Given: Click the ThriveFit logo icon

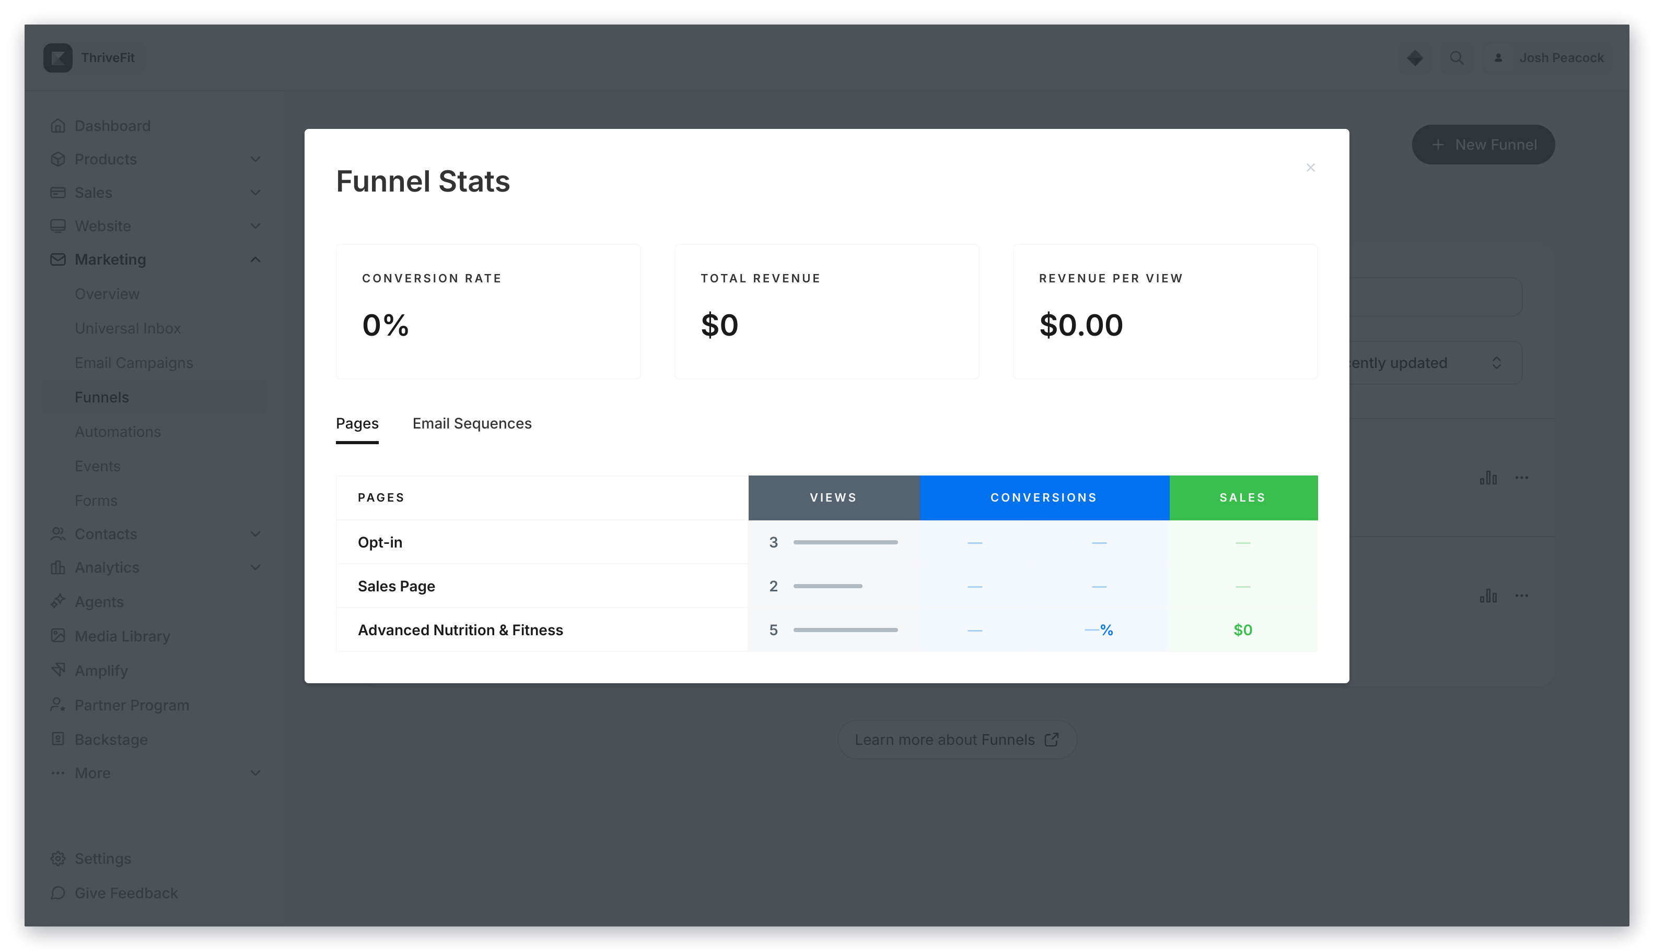Looking at the screenshot, I should 57,57.
